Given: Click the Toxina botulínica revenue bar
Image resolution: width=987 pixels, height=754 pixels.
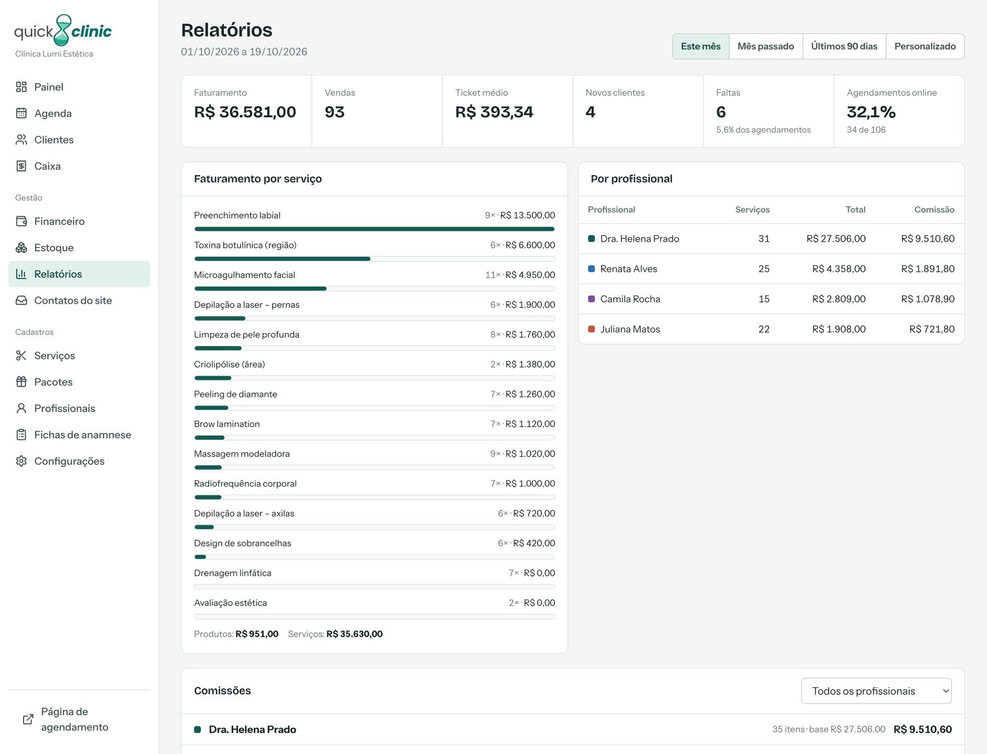Looking at the screenshot, I should pyautogui.click(x=282, y=259).
